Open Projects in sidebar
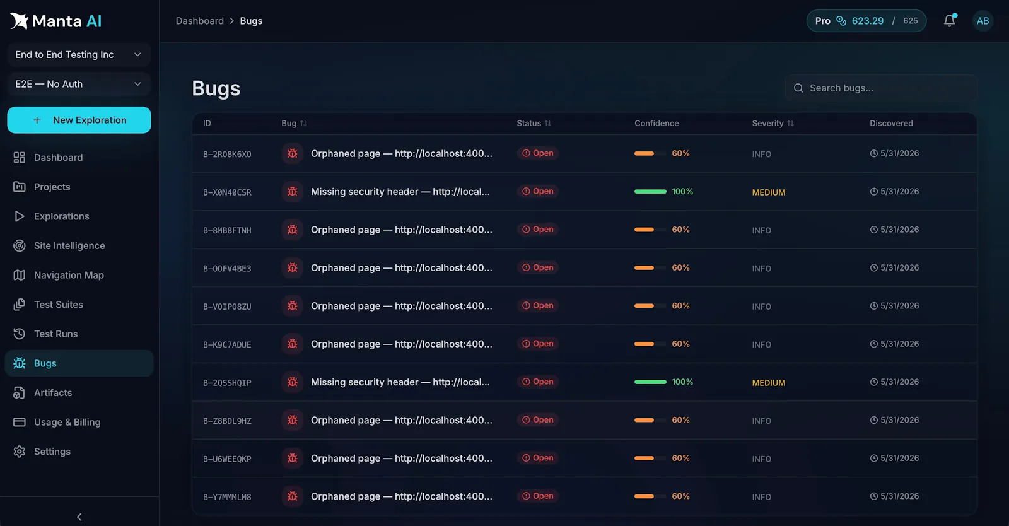 coord(79,187)
